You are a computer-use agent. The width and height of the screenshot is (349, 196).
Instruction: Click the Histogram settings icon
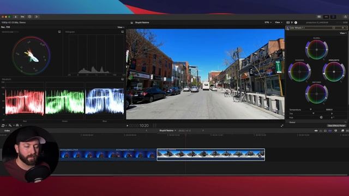pyautogui.click(x=122, y=32)
